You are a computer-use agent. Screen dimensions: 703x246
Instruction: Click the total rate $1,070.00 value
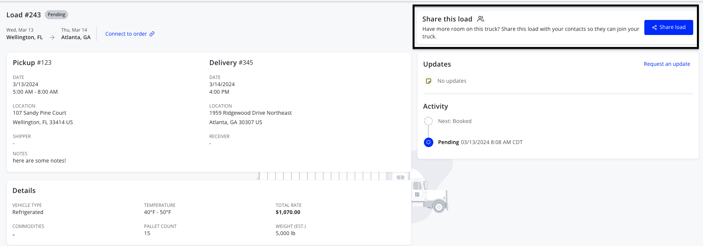tap(288, 212)
